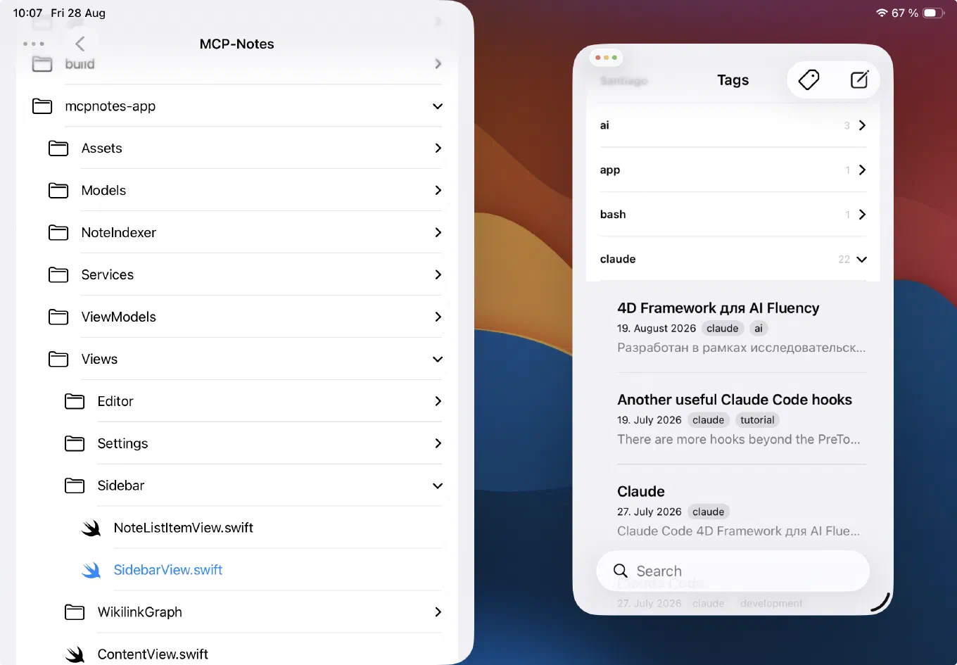
Task: Expand the WikilinkGraph folder chevron
Action: (438, 612)
